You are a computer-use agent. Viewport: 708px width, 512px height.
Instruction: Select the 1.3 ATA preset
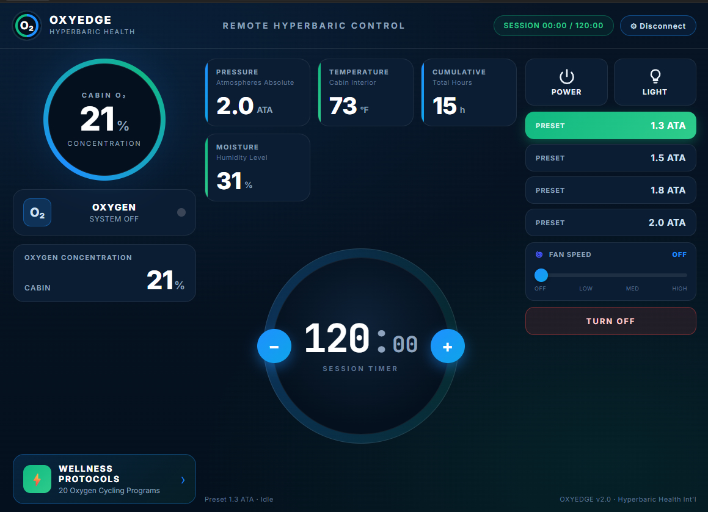[x=610, y=125]
